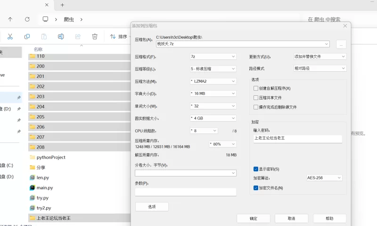Click the 爬虫 breadcrumb in address bar
377x226 pixels.
pyautogui.click(x=69, y=19)
